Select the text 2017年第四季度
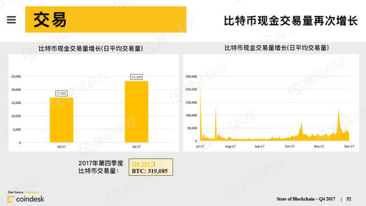The height and width of the screenshot is (206, 366). click(x=100, y=163)
